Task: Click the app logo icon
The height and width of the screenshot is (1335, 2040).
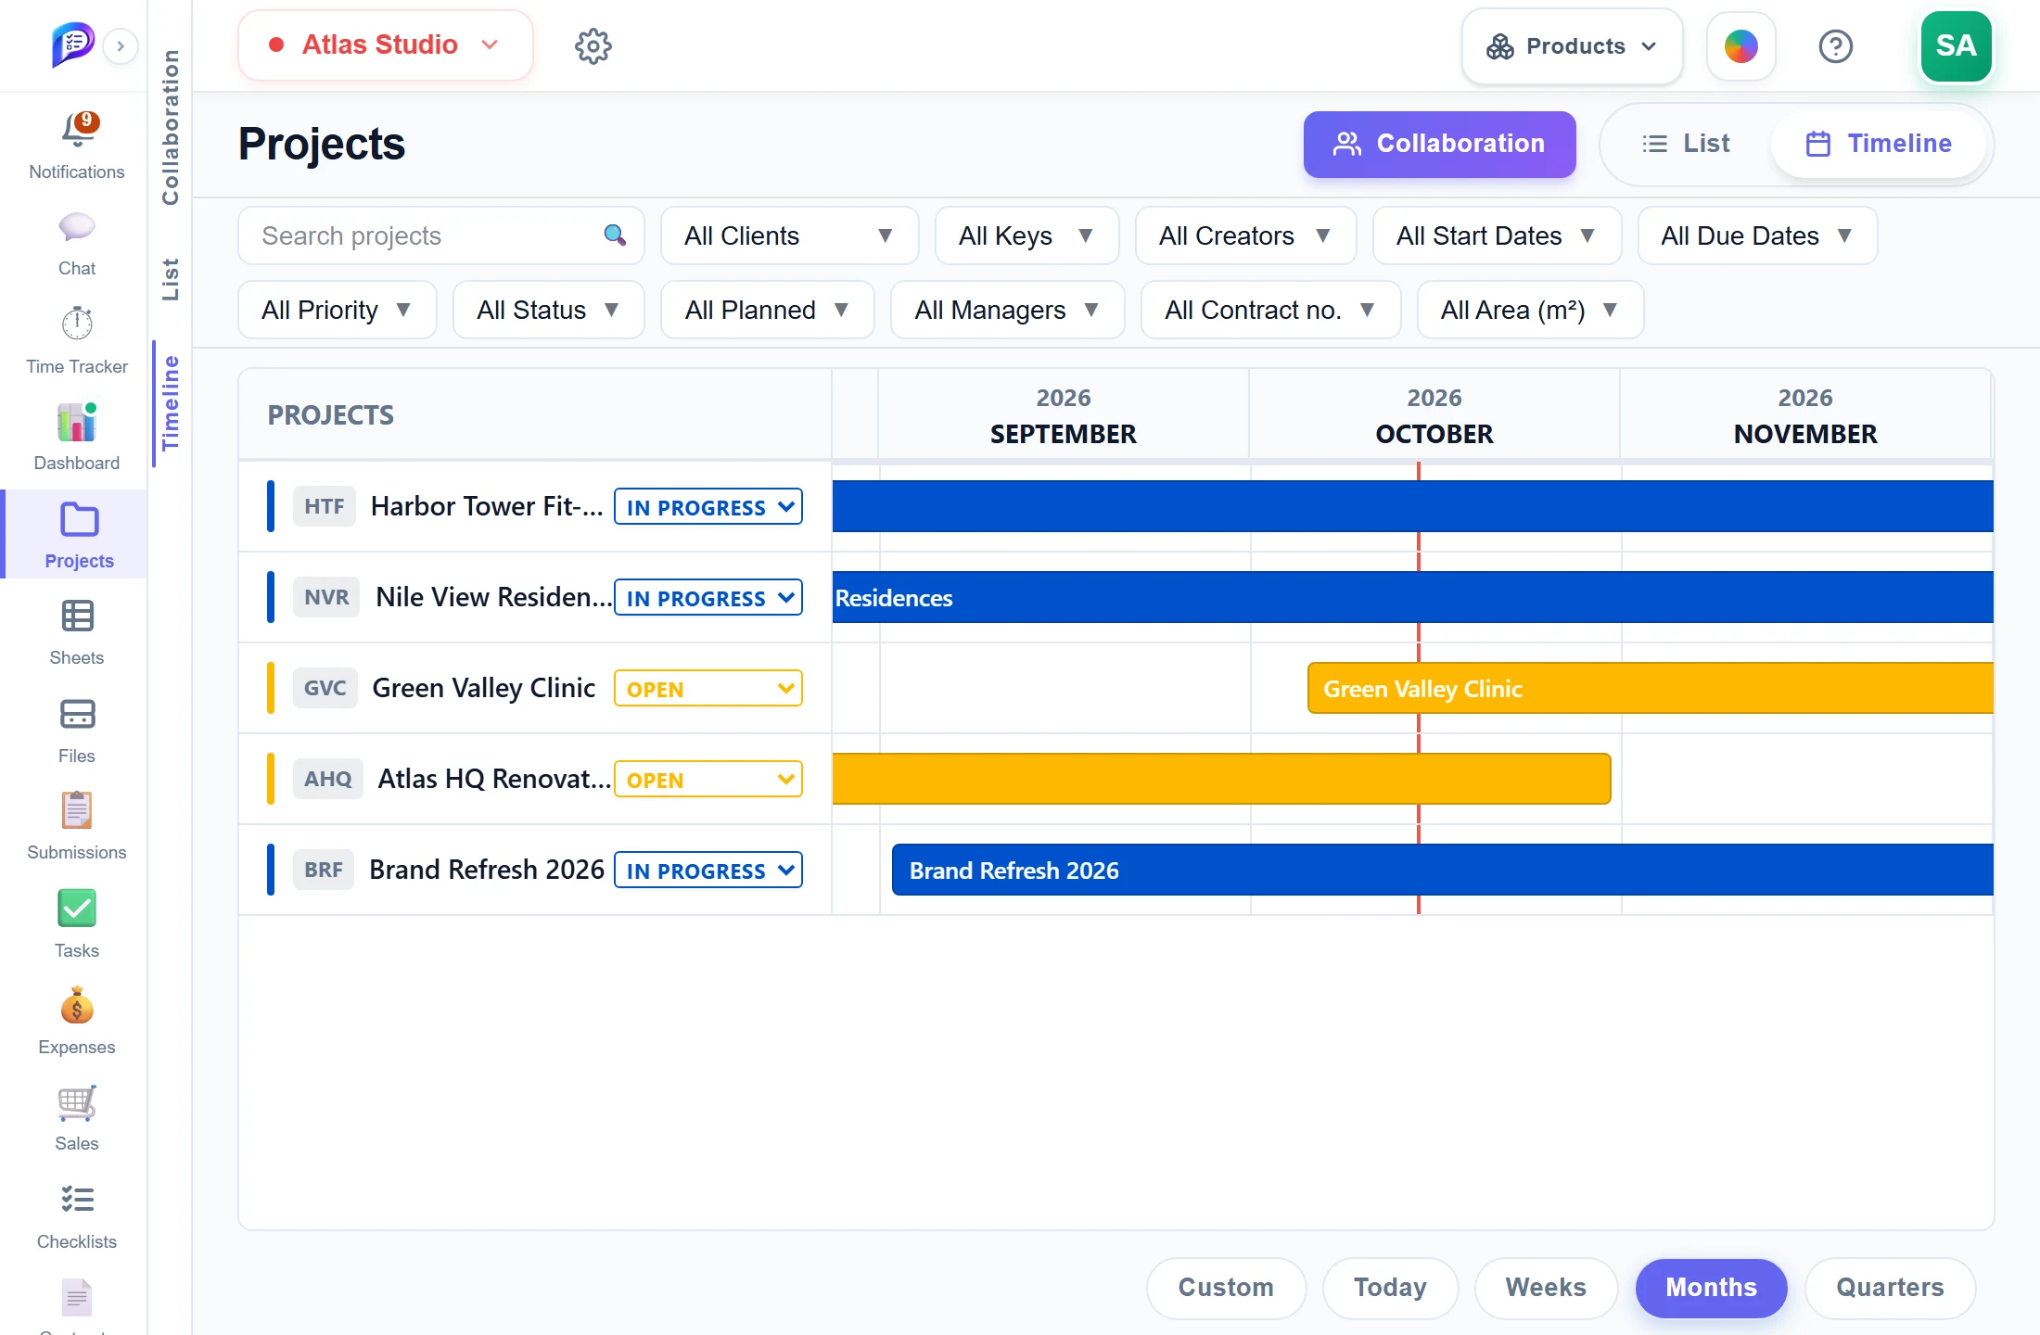Action: [x=72, y=44]
